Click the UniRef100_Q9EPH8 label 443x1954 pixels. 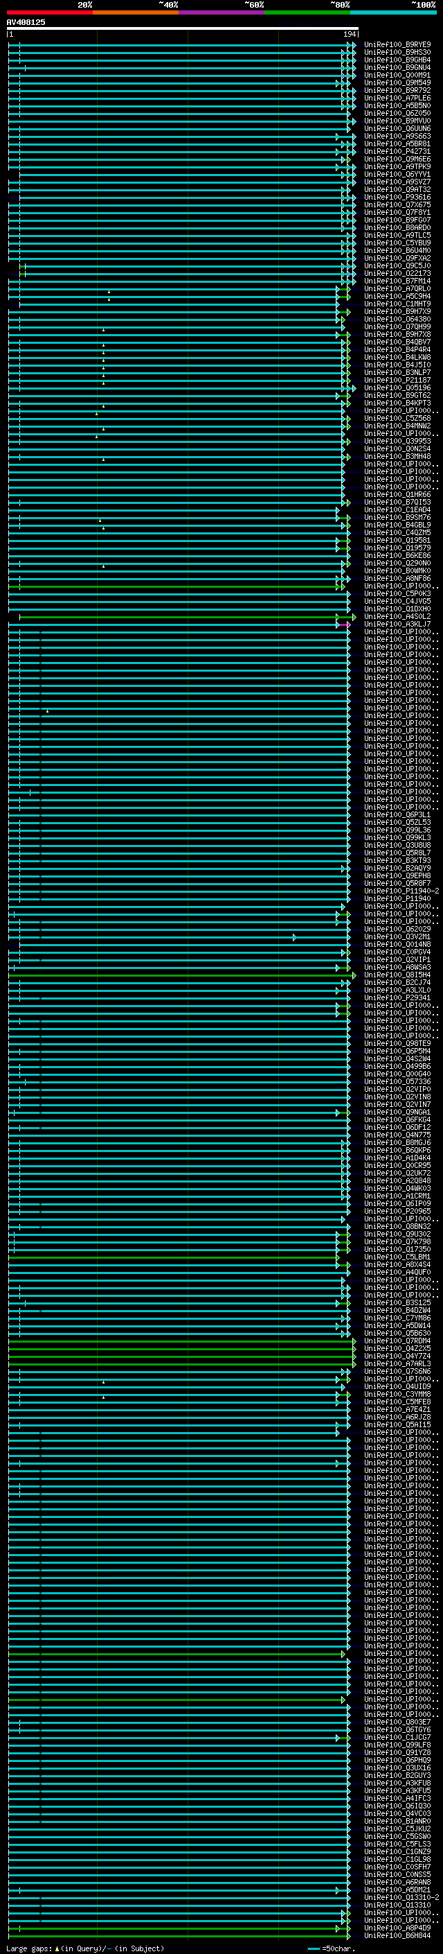pos(397,875)
